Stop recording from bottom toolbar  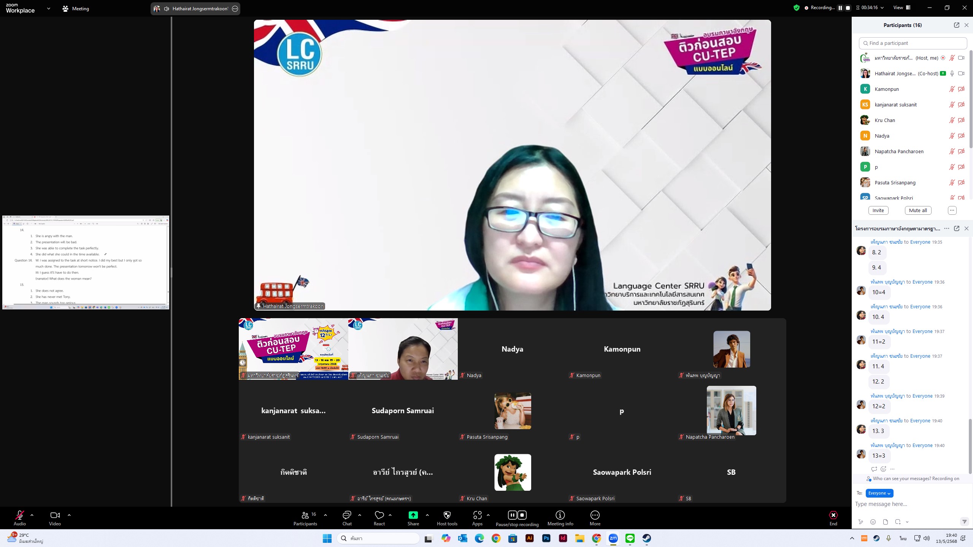pos(522,515)
